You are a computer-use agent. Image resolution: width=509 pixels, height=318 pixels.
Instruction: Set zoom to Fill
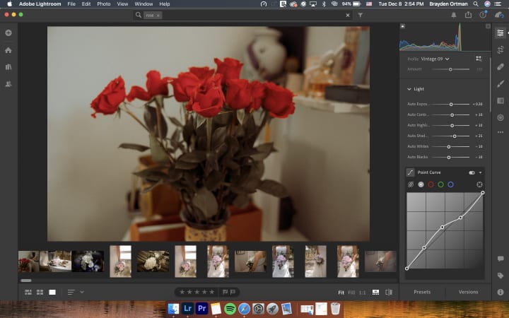[x=351, y=293]
